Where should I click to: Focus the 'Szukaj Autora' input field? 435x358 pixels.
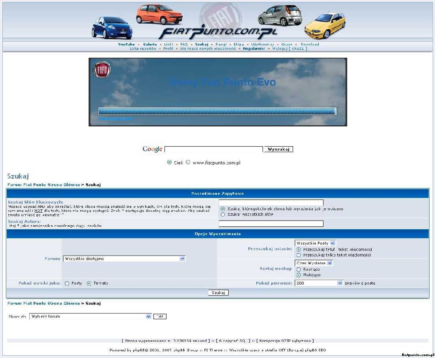tap(271, 224)
